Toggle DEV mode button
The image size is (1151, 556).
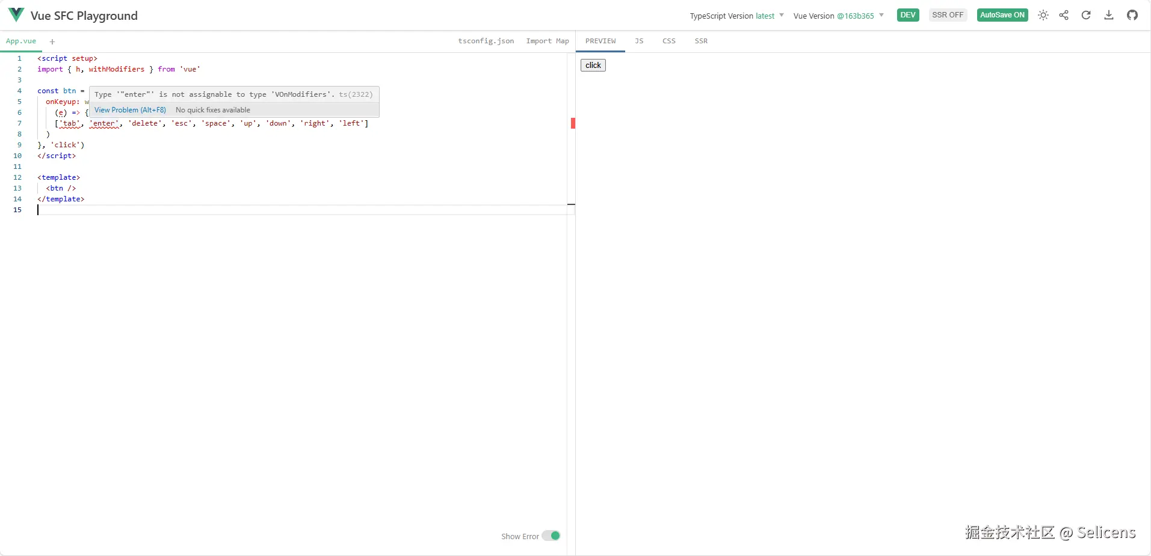[x=908, y=15]
